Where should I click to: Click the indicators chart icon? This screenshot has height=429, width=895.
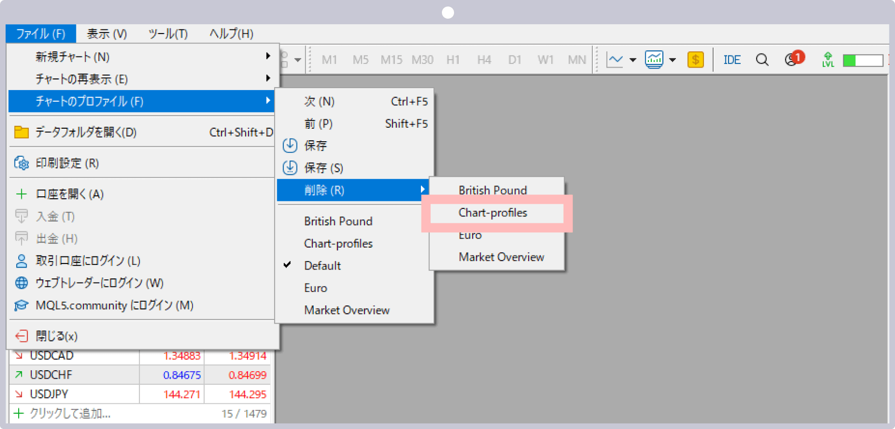(x=654, y=59)
